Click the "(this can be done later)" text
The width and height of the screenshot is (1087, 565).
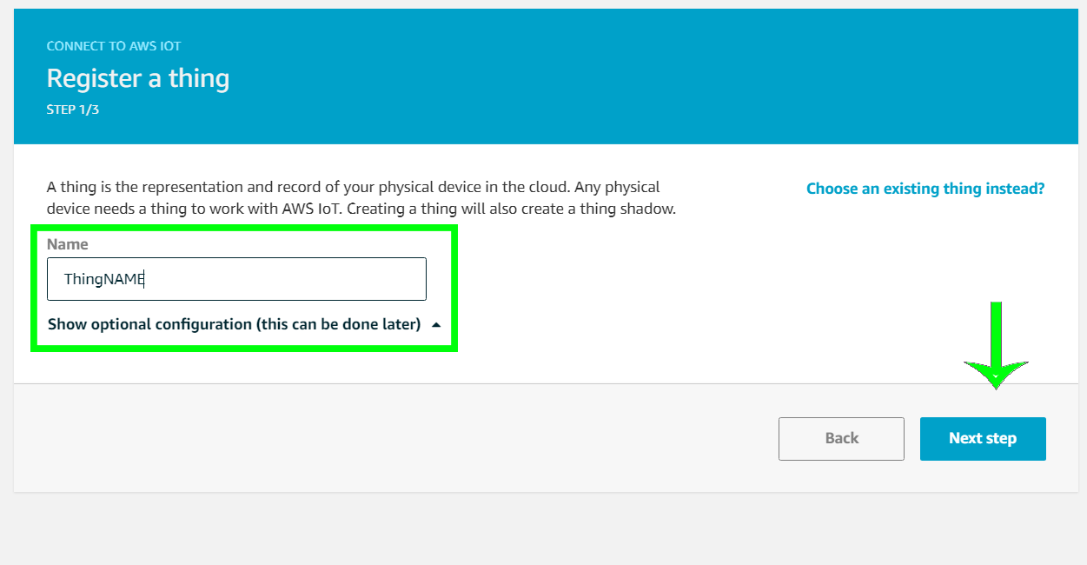click(x=338, y=324)
